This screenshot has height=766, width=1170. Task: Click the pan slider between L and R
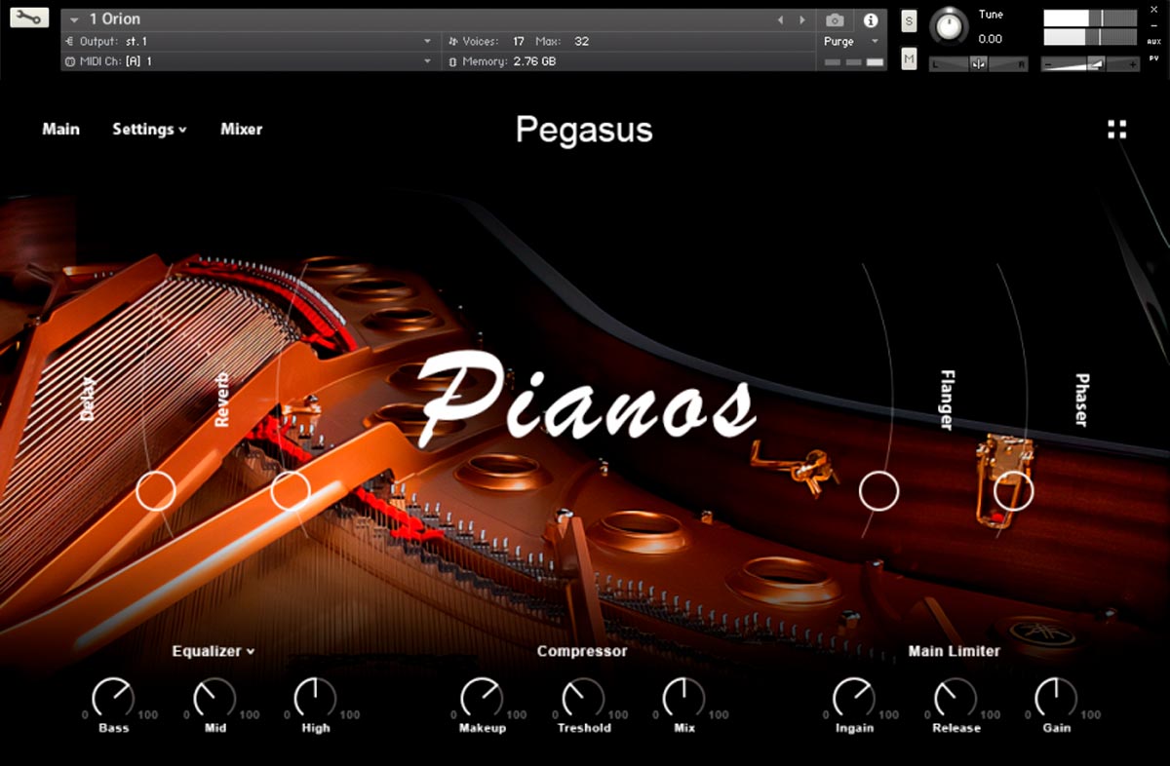click(978, 63)
